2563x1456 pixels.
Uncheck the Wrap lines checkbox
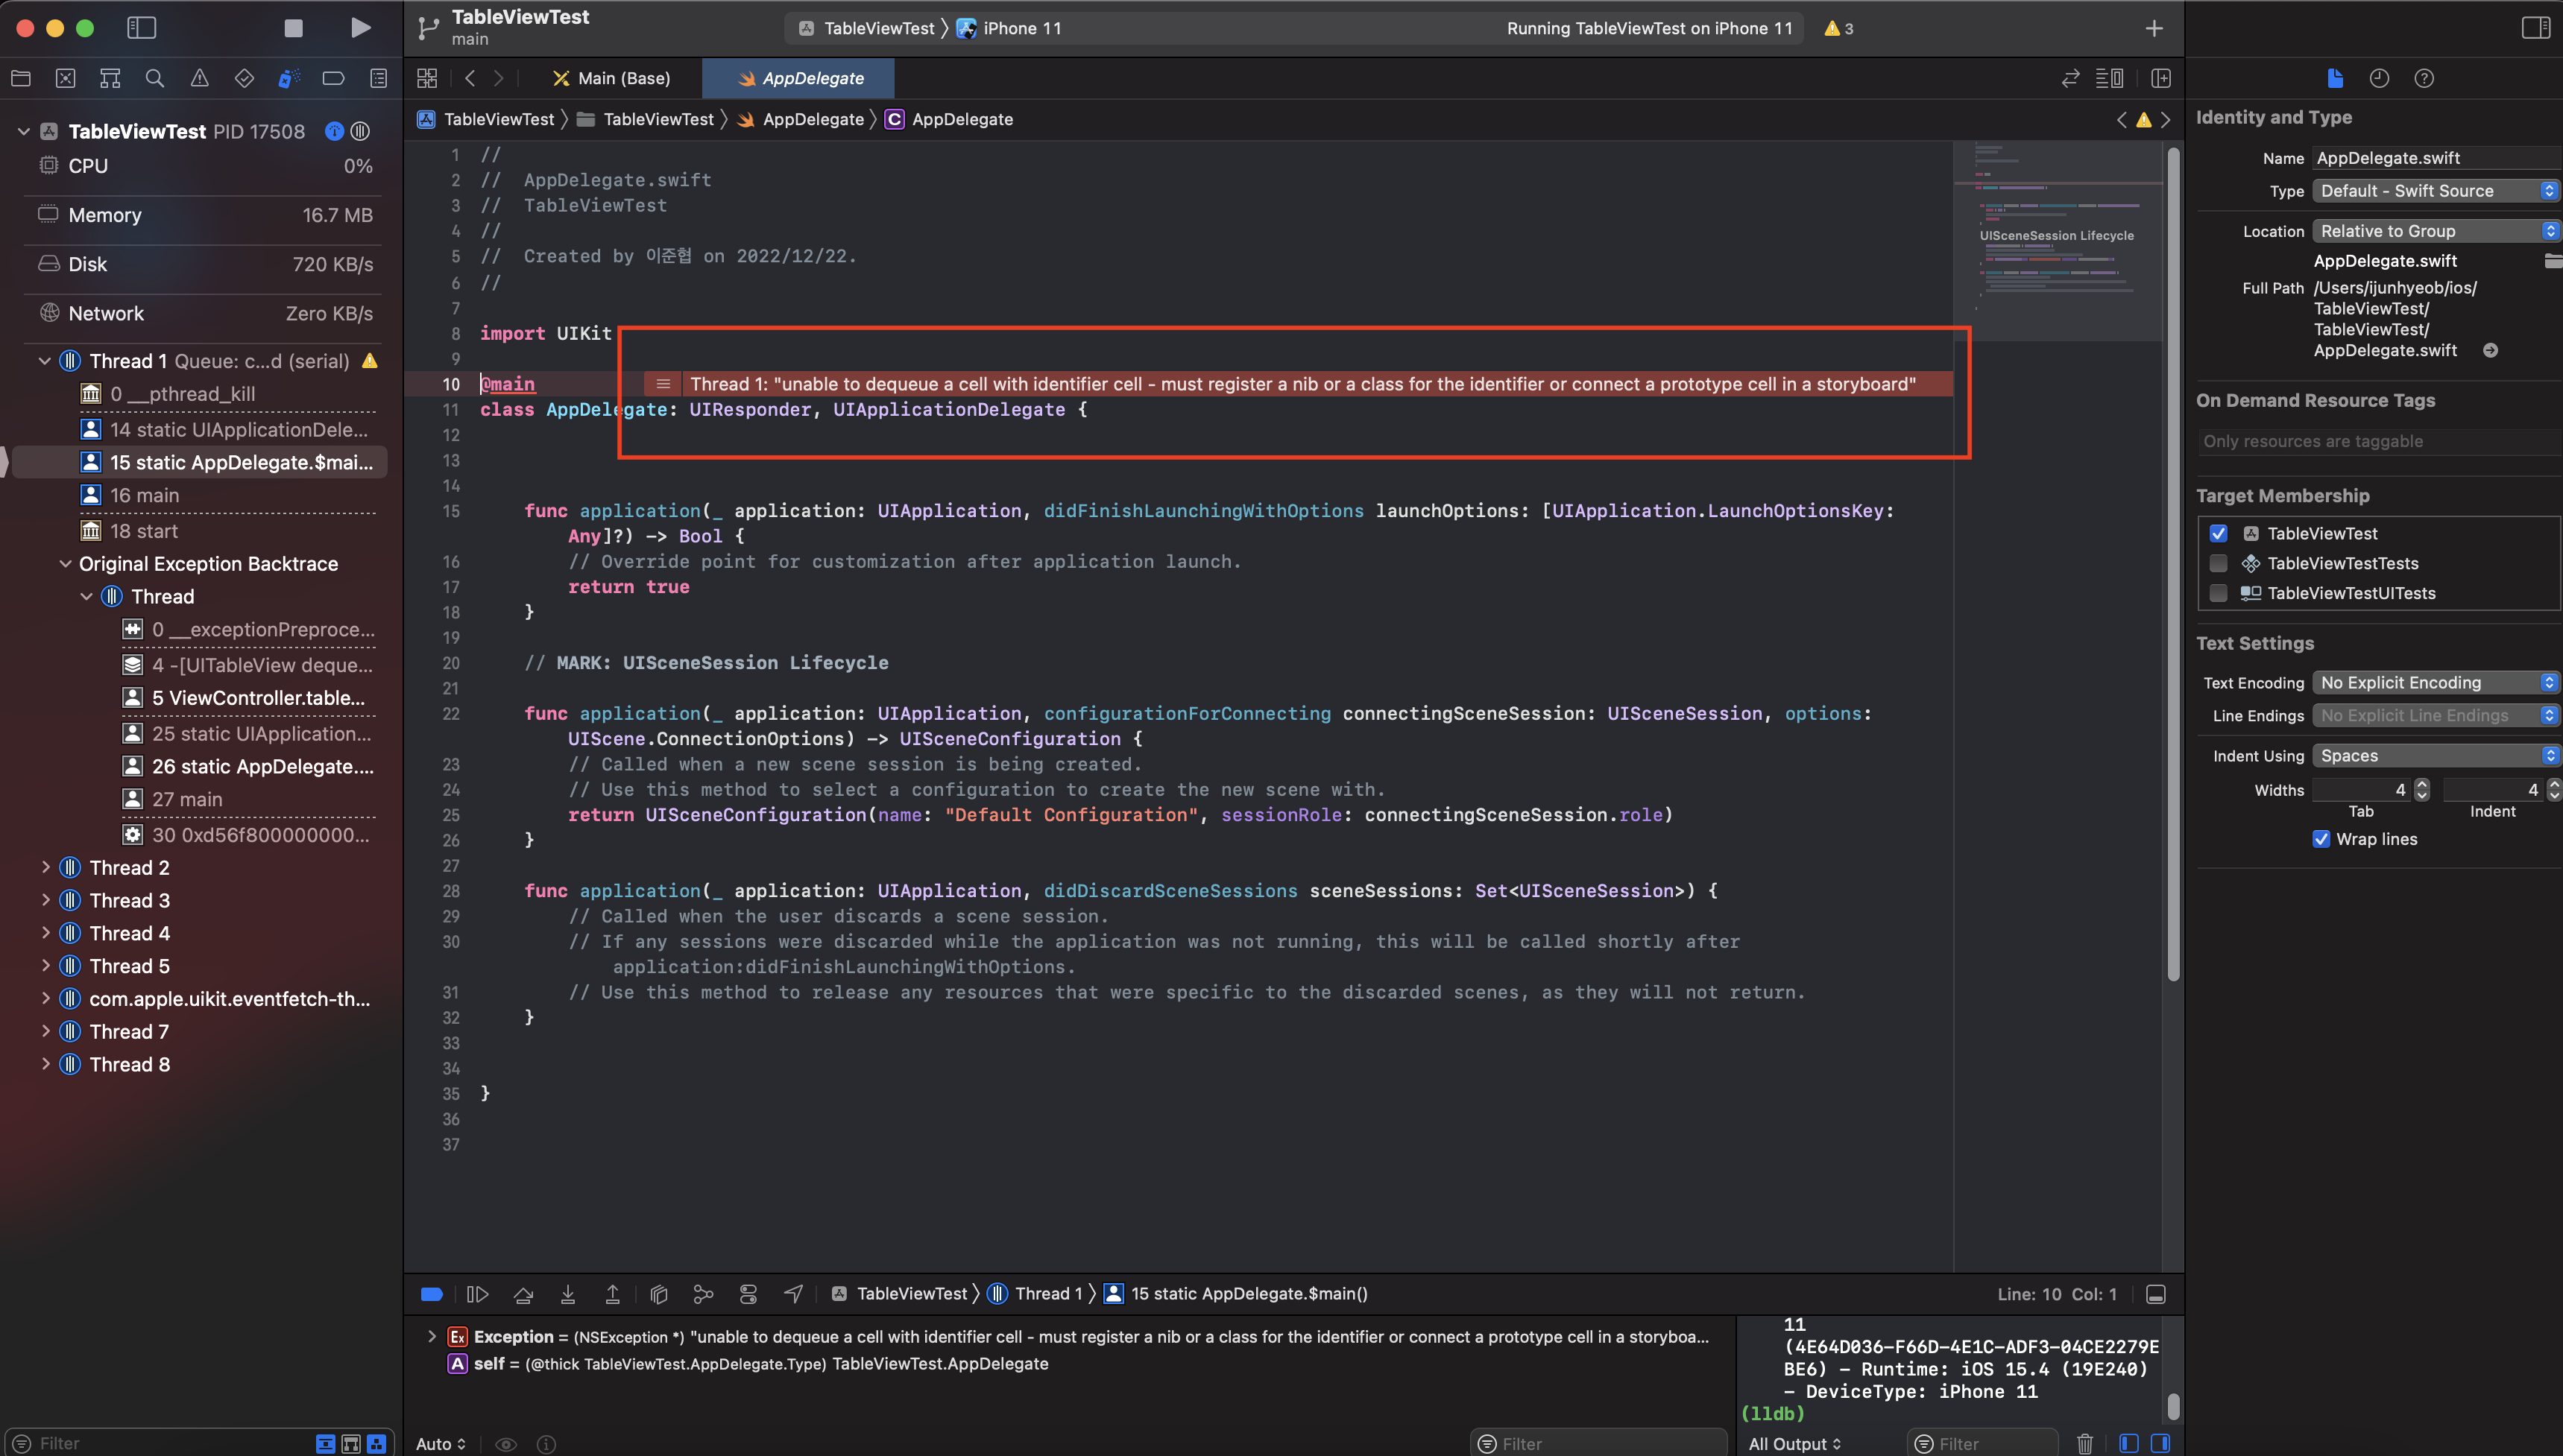[2321, 839]
